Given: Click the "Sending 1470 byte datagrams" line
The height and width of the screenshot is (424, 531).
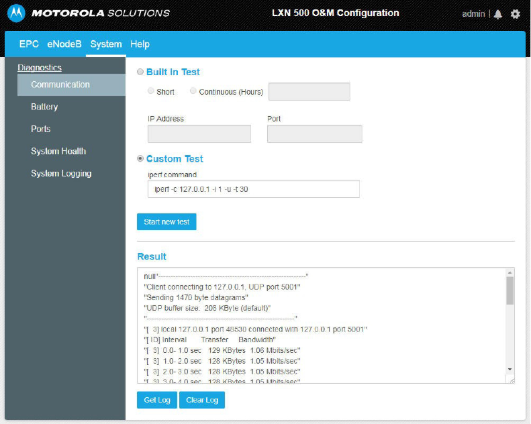Looking at the screenshot, I should [196, 297].
